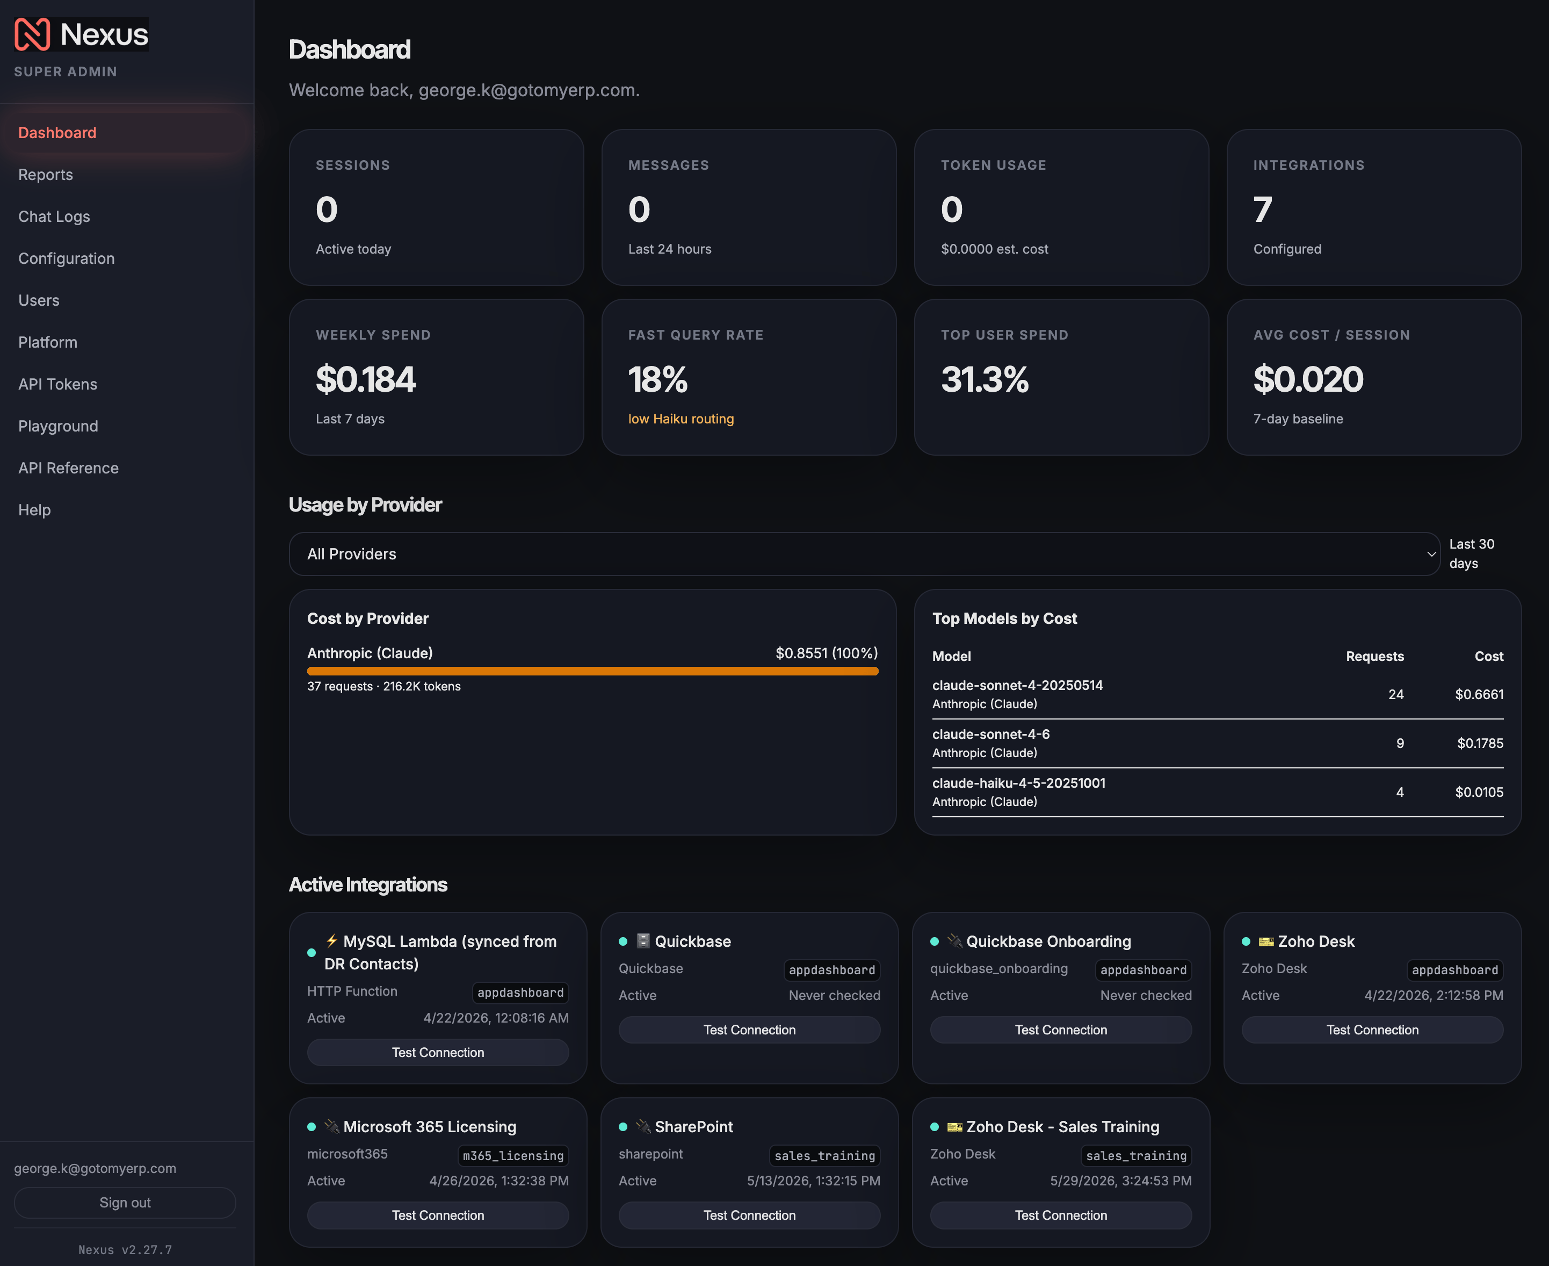Click the Quickbase database icon
Screen dimensions: 1549x1266
(x=643, y=941)
